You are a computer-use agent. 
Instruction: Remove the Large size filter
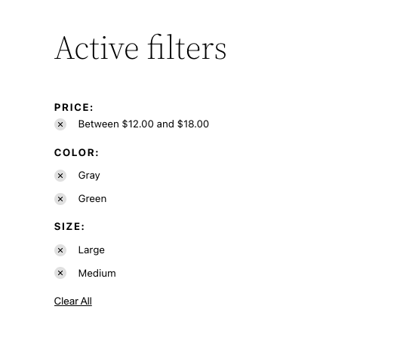pyautogui.click(x=60, y=250)
